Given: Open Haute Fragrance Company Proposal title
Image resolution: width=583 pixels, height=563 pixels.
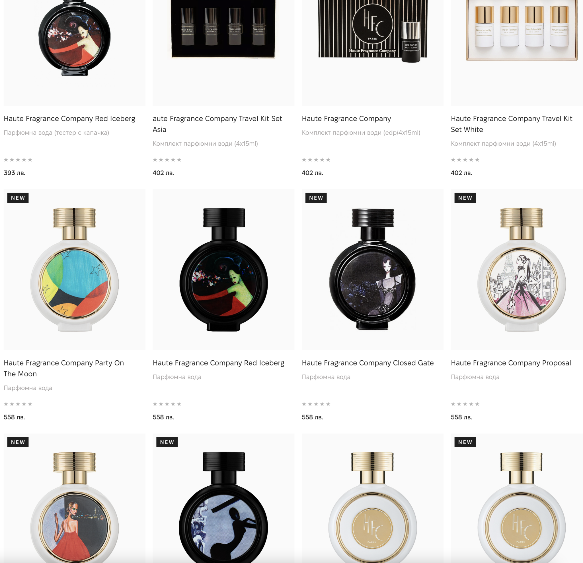Looking at the screenshot, I should click(x=511, y=363).
